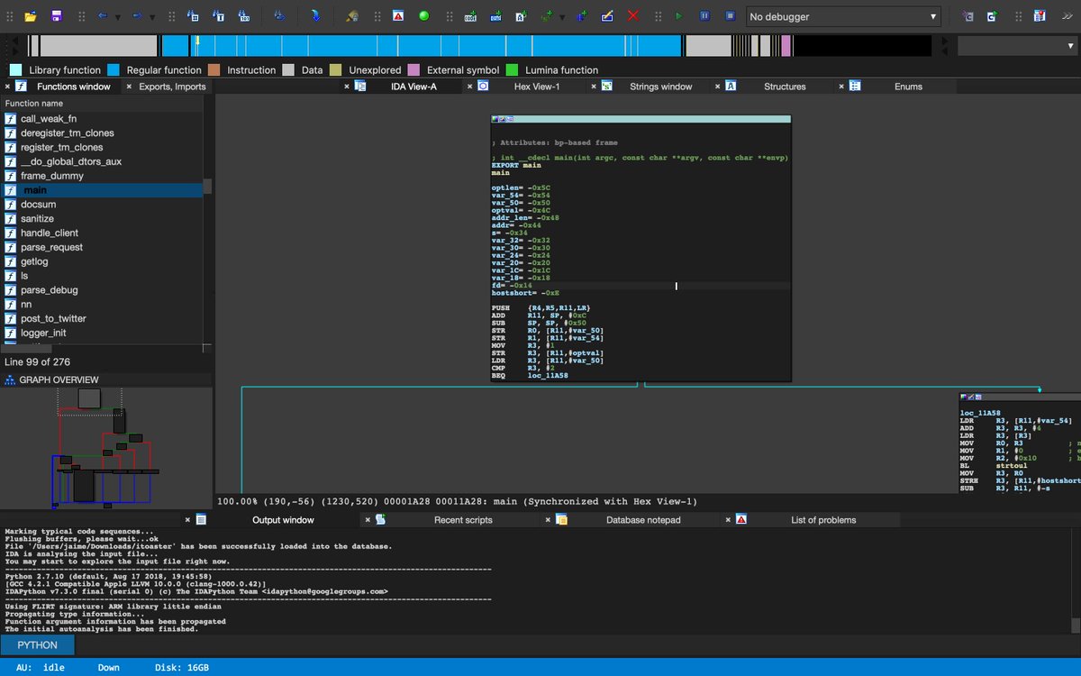The image size is (1081, 676).
Task: Jump forward with the right arrow icon
Action: 137,16
